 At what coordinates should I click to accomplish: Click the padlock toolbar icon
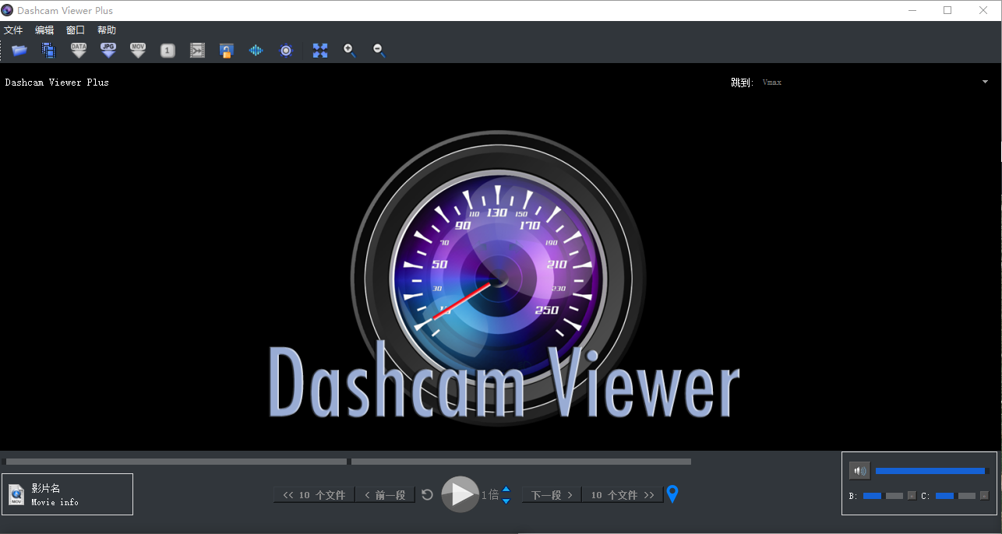click(x=227, y=51)
